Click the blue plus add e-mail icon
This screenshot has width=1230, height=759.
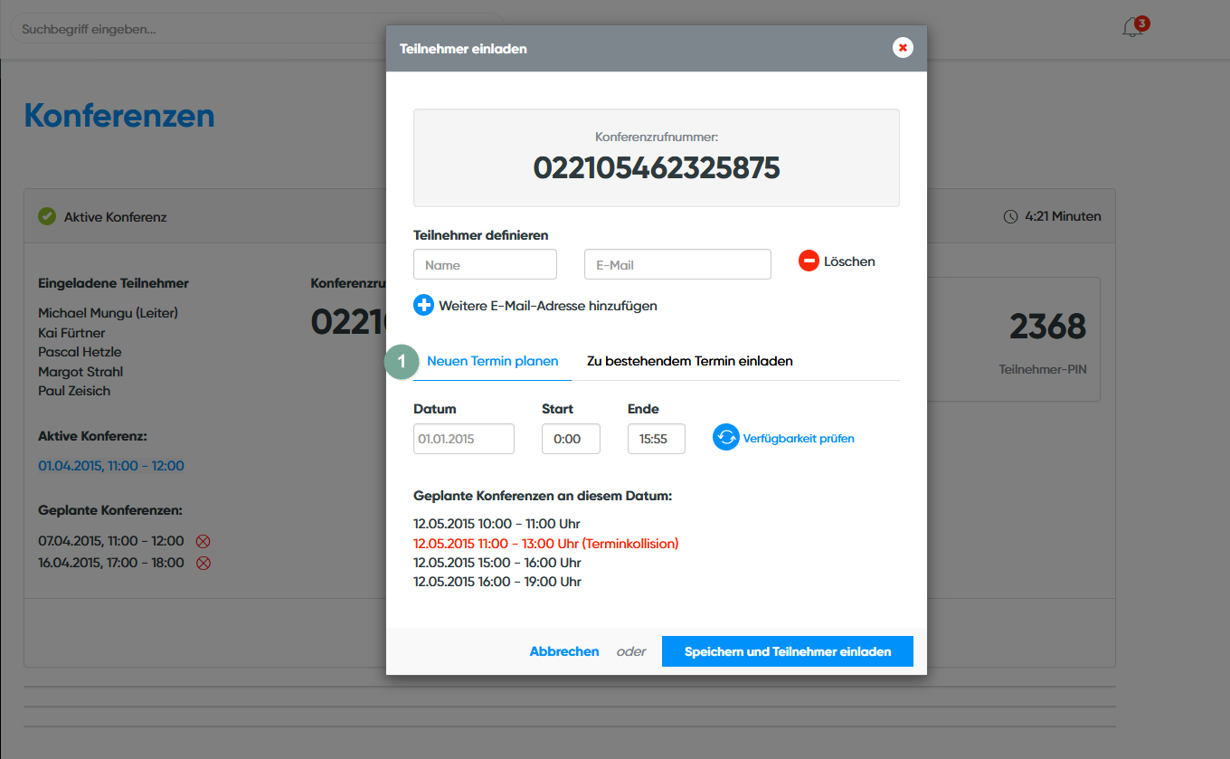point(423,306)
